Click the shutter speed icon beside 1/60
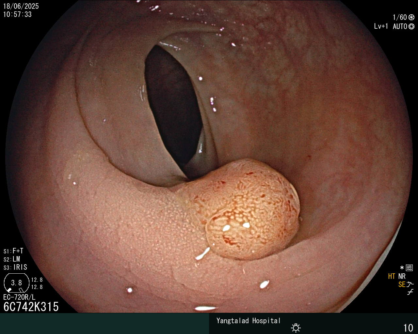The height and width of the screenshot is (334, 418). click(411, 17)
